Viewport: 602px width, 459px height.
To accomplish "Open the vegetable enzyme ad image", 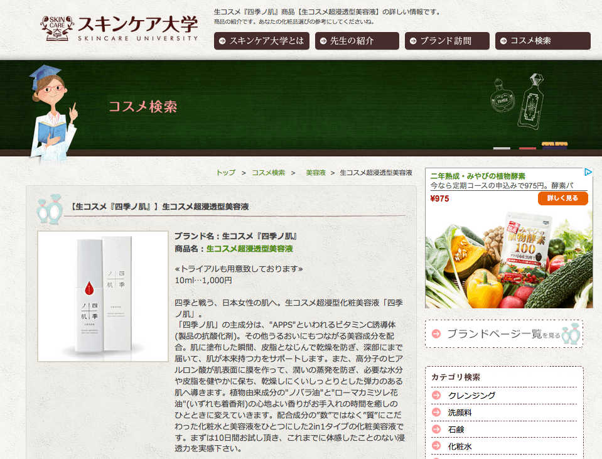I will [508, 257].
